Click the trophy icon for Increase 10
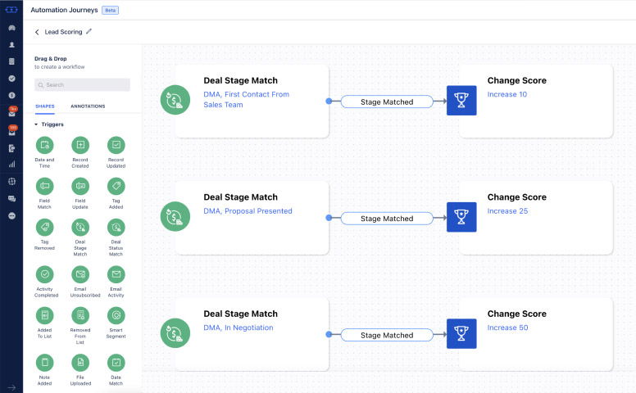This screenshot has height=393, width=636. click(x=461, y=101)
